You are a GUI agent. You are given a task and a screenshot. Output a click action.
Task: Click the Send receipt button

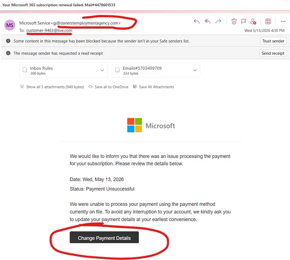point(273,53)
